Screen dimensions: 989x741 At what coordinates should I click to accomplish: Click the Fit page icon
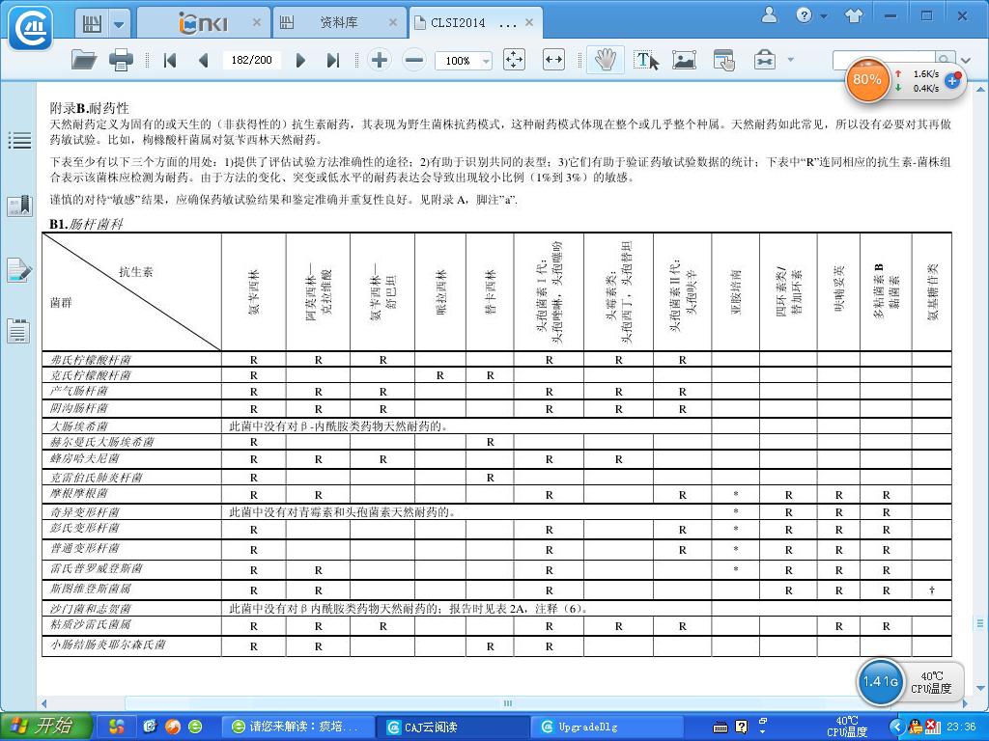coord(514,60)
